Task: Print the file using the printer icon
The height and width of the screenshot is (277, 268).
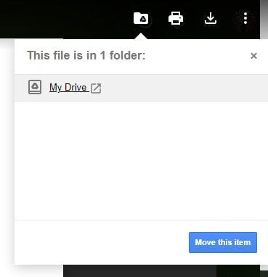Action: (176, 18)
